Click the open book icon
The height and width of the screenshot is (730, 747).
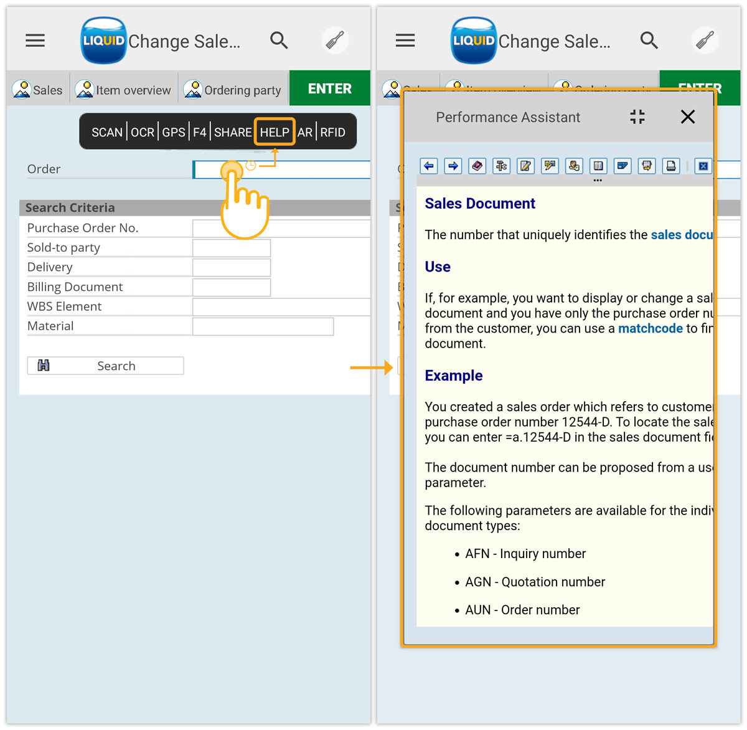[x=598, y=166]
